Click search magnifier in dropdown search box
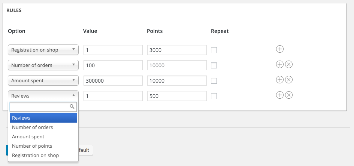354x166 pixels. (x=72, y=107)
